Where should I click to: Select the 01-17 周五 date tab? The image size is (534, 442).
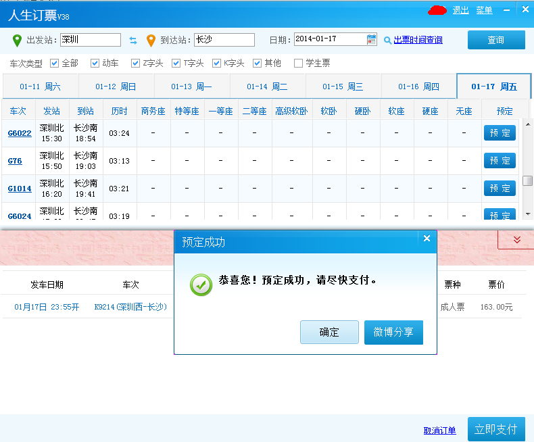point(494,87)
